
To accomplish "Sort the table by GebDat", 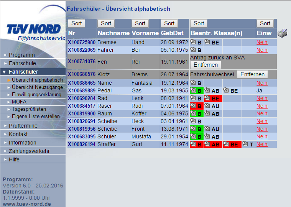I will click(169, 23).
